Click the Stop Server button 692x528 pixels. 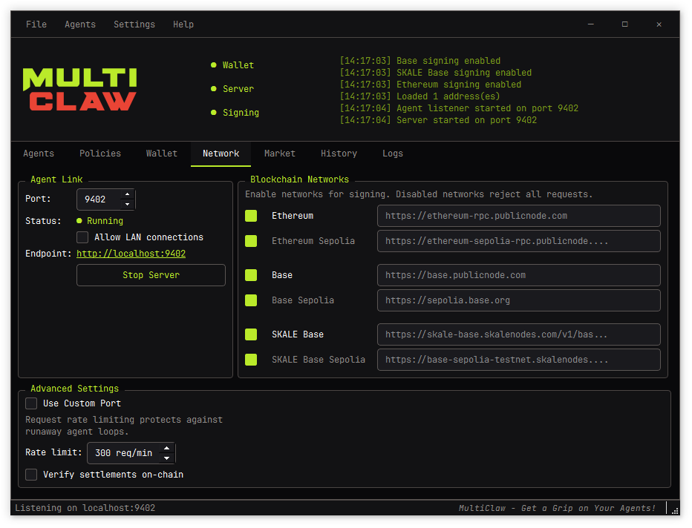[151, 275]
